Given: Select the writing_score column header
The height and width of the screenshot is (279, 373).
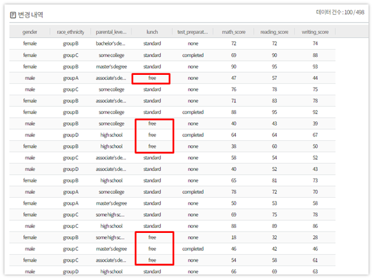Looking at the screenshot, I should coord(315,32).
